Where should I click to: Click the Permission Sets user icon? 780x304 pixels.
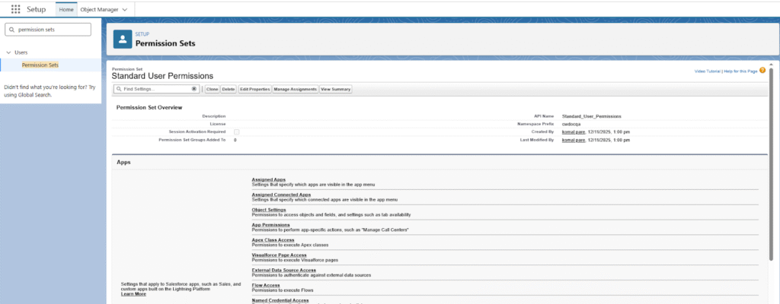coord(123,39)
